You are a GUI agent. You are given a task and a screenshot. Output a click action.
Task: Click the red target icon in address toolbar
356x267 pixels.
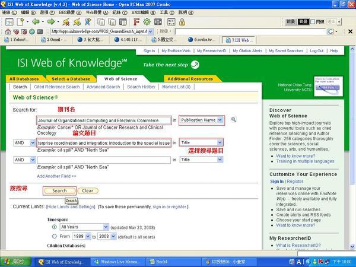click(x=24, y=31)
